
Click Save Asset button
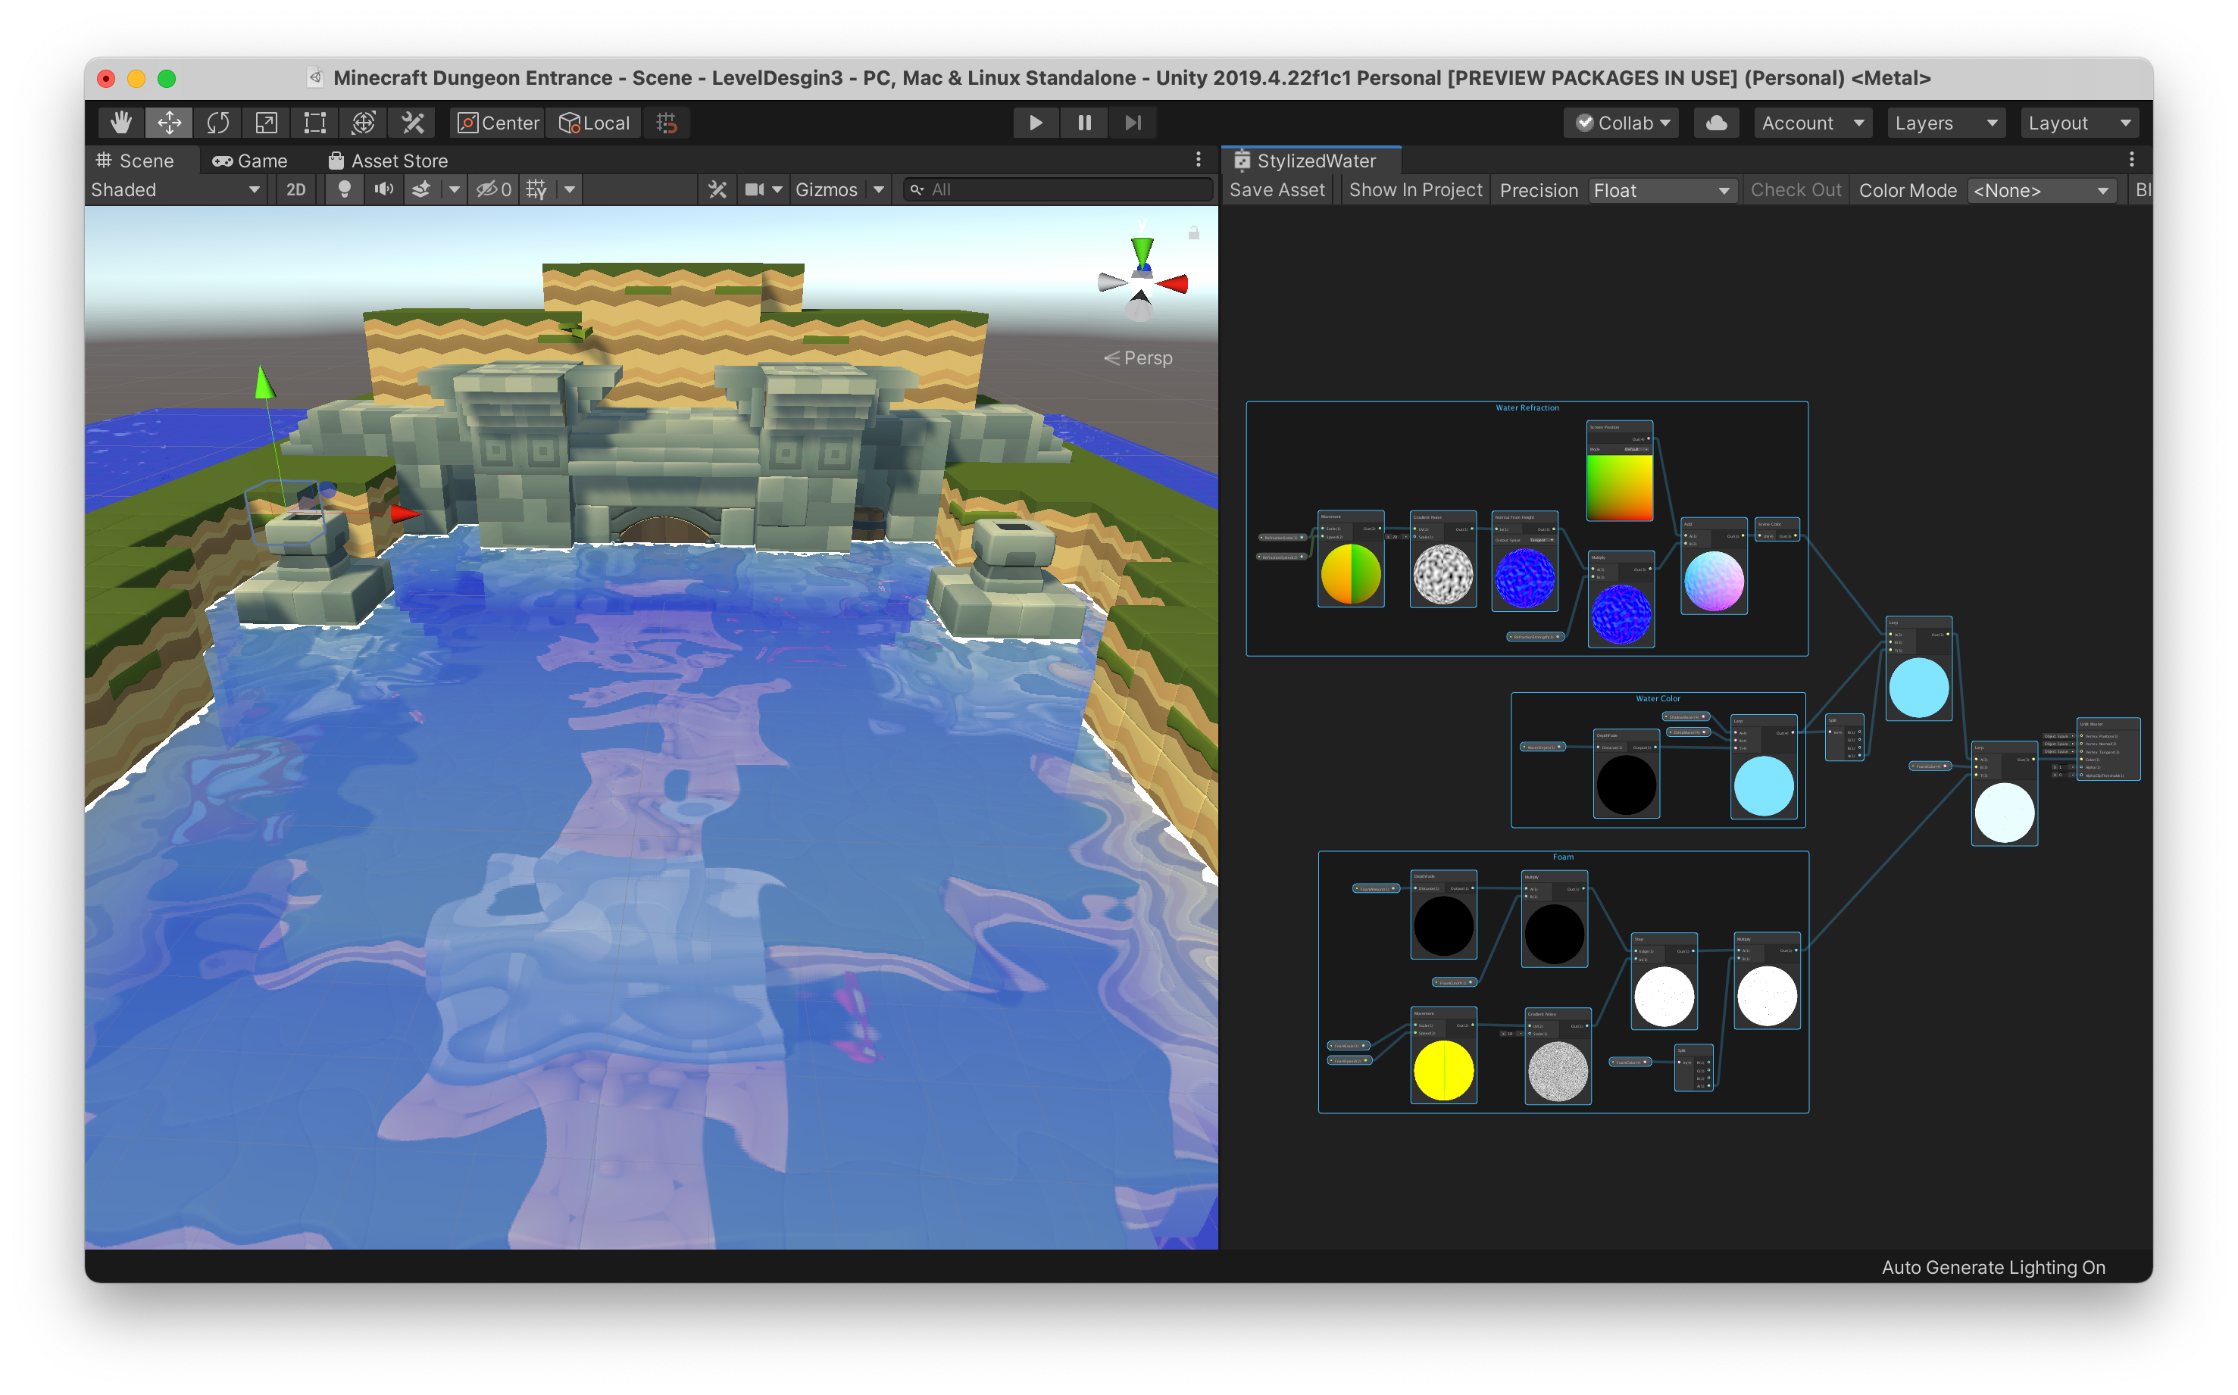coord(1277,190)
